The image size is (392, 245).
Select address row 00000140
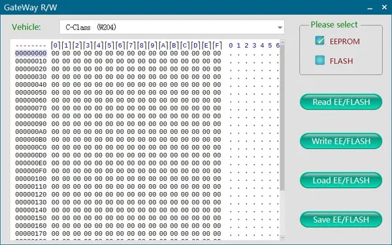pos(31,210)
